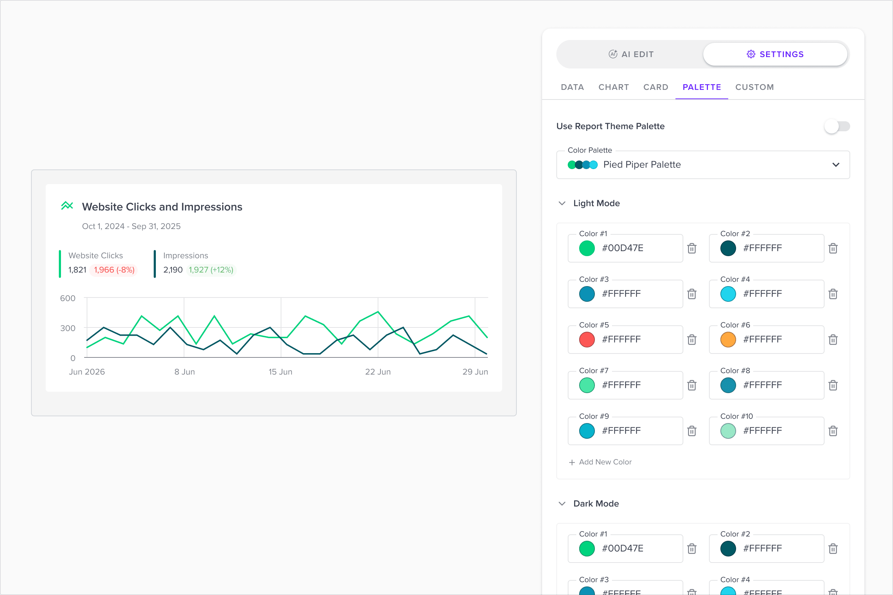Delete Light Mode Color #8

[x=833, y=385]
